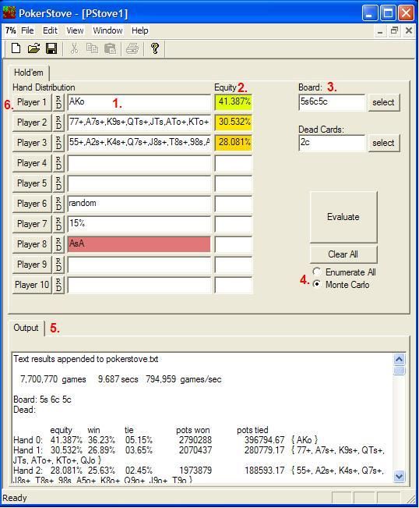Click the Dead Cards select button
The width and height of the screenshot is (419, 508).
click(383, 143)
